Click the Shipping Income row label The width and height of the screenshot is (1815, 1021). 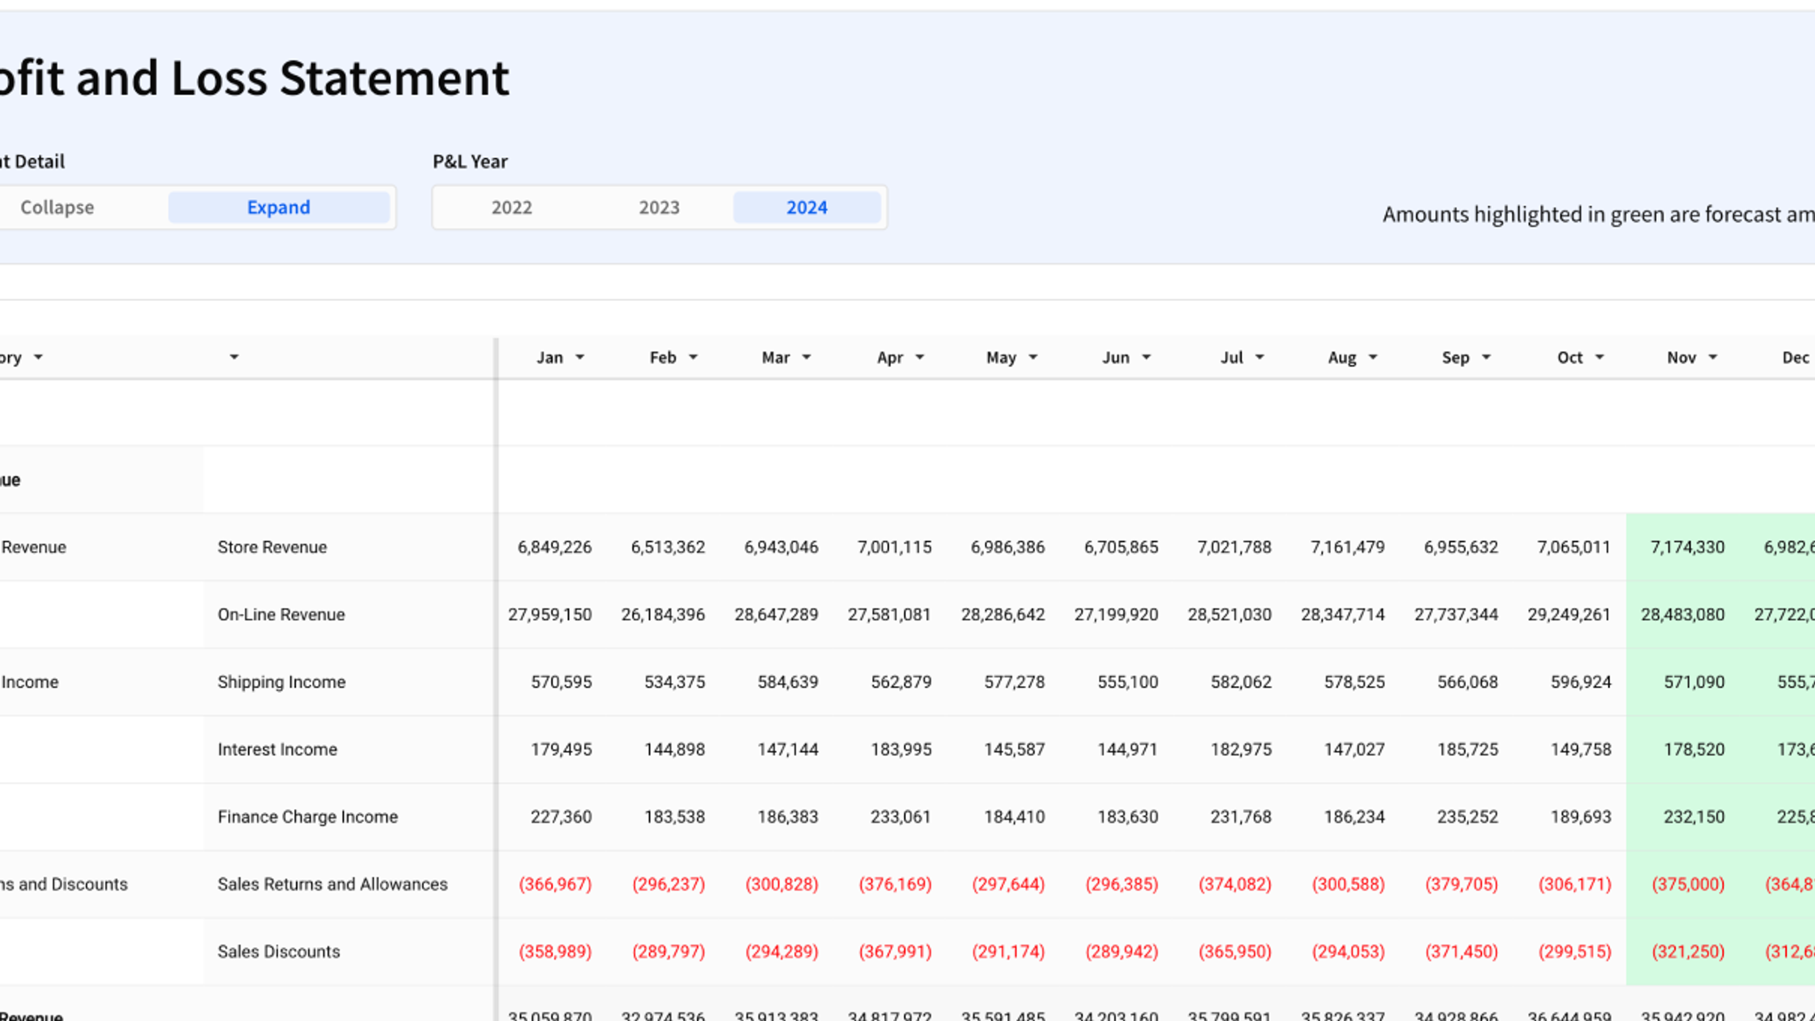click(x=281, y=682)
